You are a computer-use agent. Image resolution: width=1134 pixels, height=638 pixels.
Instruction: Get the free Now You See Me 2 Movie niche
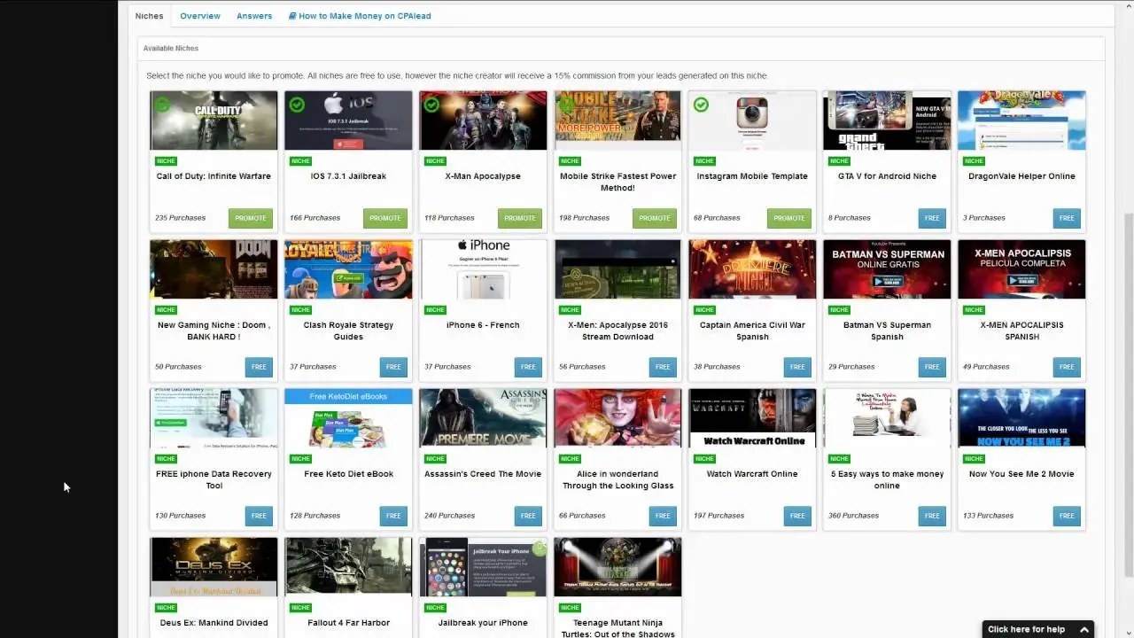pyautogui.click(x=1067, y=516)
